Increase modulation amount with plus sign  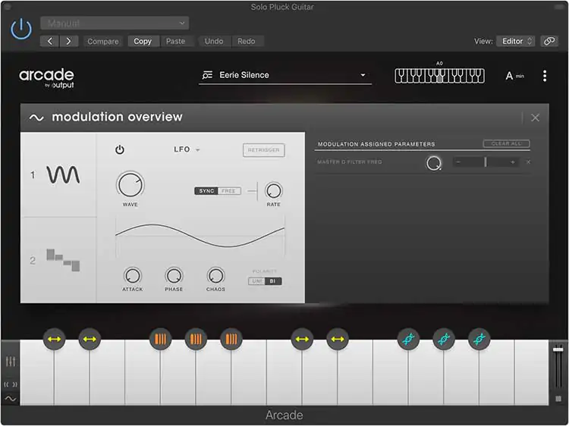[x=512, y=162]
